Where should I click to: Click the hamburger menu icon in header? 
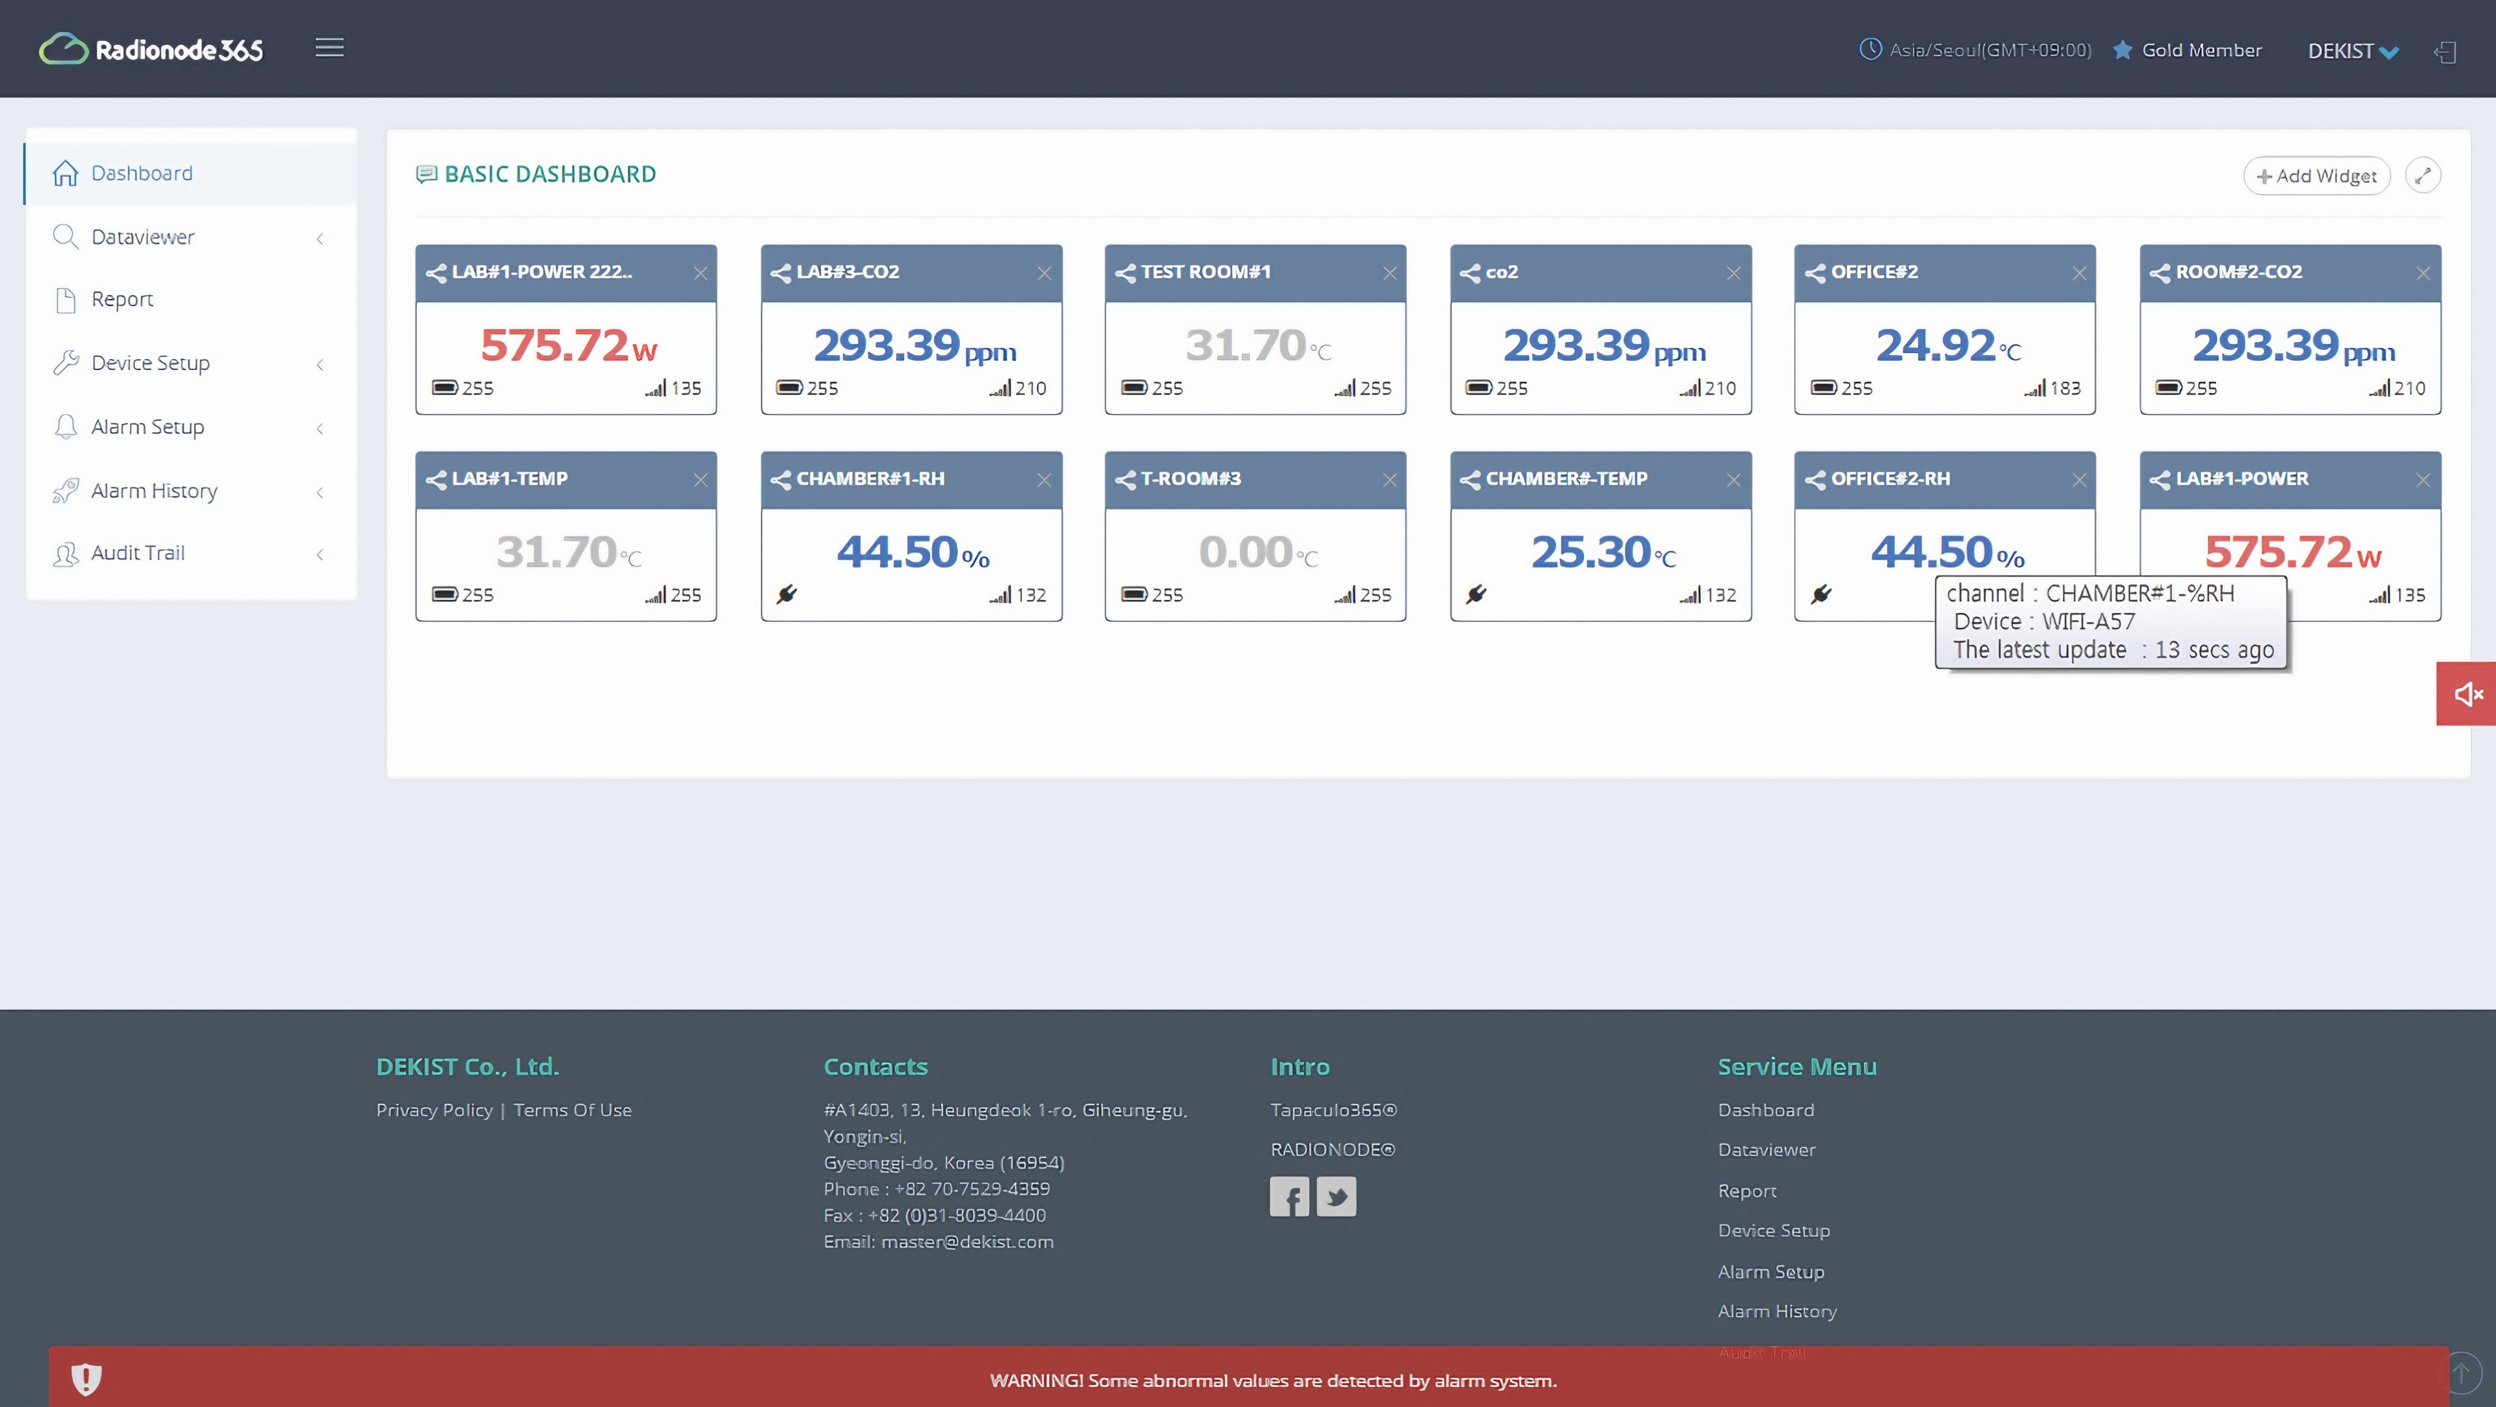330,48
